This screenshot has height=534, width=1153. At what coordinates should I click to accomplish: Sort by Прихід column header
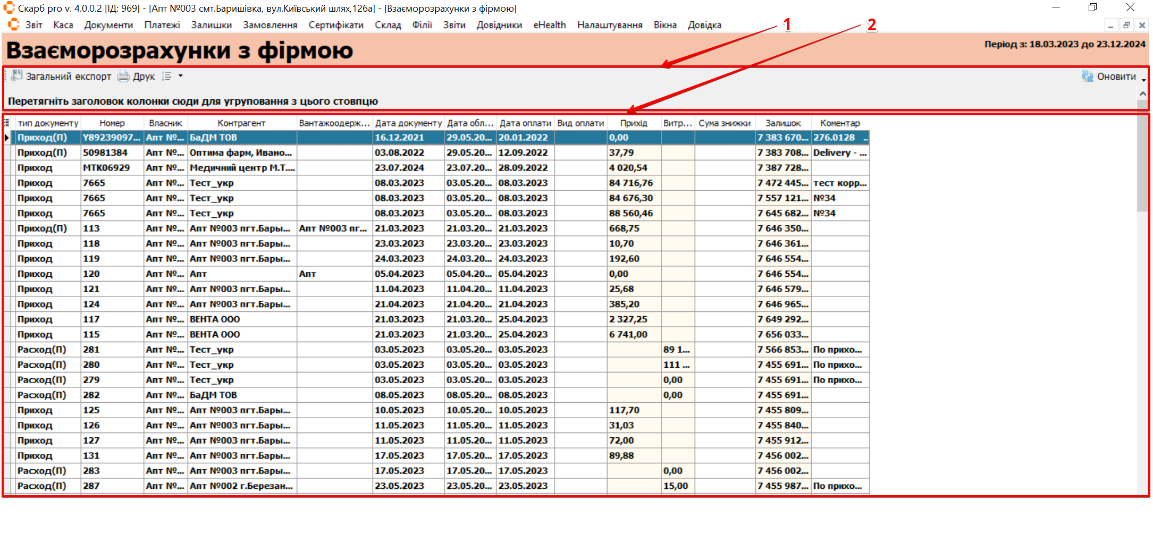(634, 123)
